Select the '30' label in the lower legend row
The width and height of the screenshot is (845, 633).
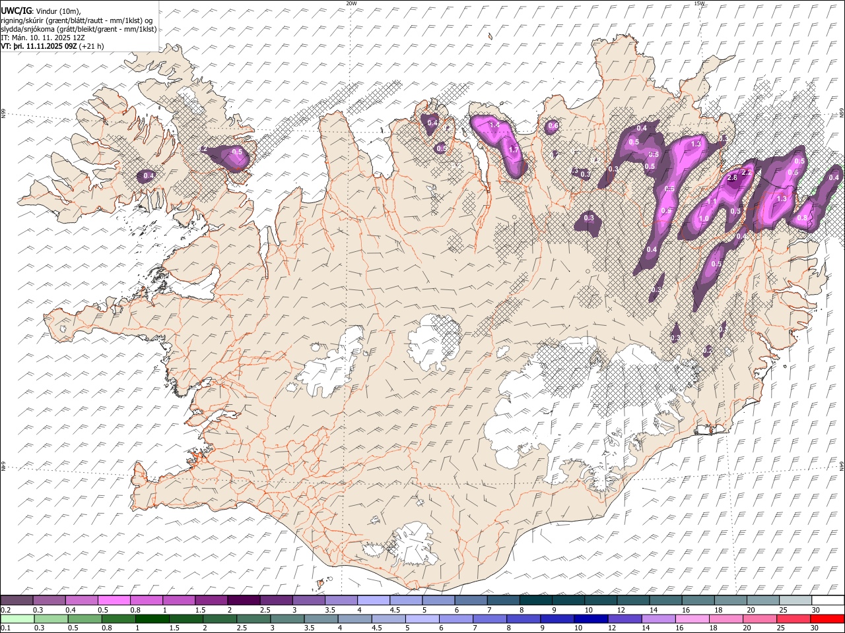pos(815,628)
